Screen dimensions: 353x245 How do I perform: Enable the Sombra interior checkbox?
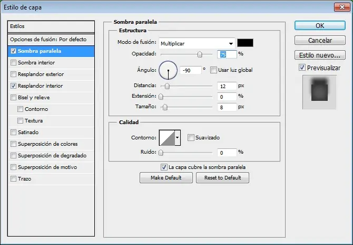click(x=14, y=62)
